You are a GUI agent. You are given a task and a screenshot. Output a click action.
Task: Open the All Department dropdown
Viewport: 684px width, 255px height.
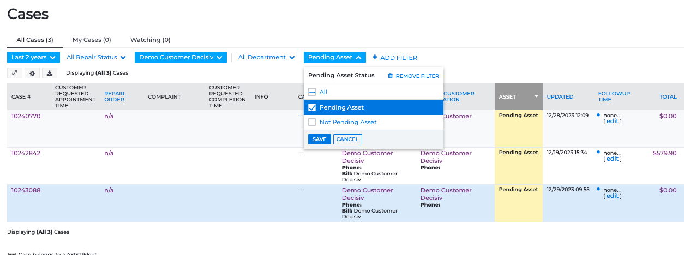[267, 57]
